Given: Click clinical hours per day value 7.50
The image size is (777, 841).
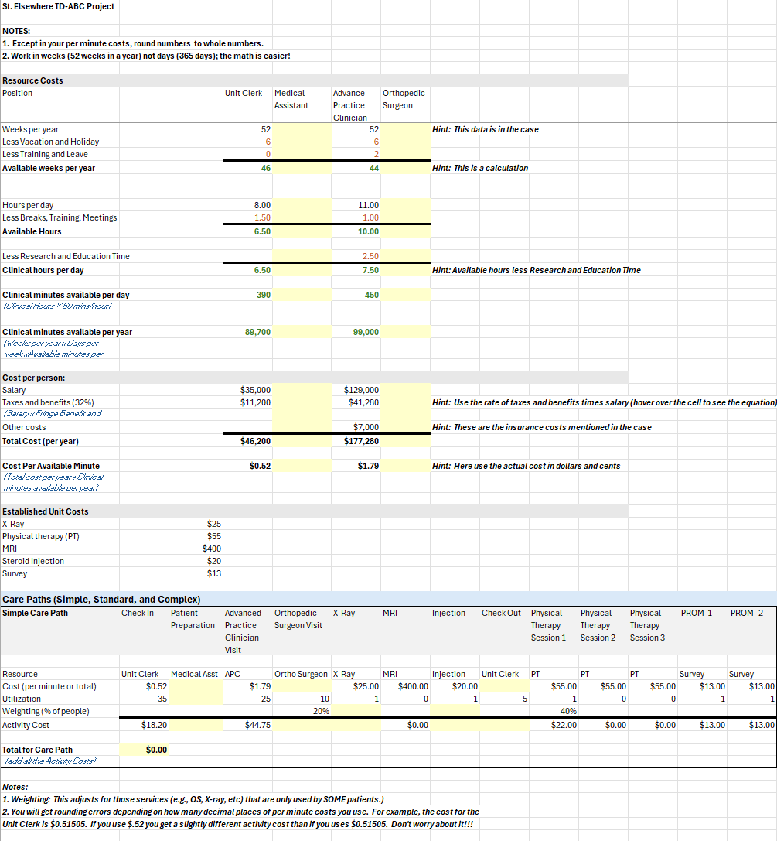Looking at the screenshot, I should pyautogui.click(x=356, y=270).
